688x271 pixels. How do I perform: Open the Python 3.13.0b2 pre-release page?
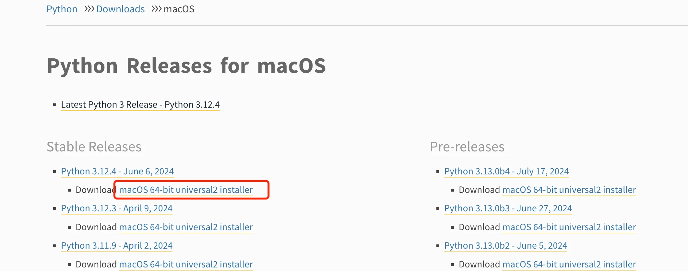click(505, 245)
